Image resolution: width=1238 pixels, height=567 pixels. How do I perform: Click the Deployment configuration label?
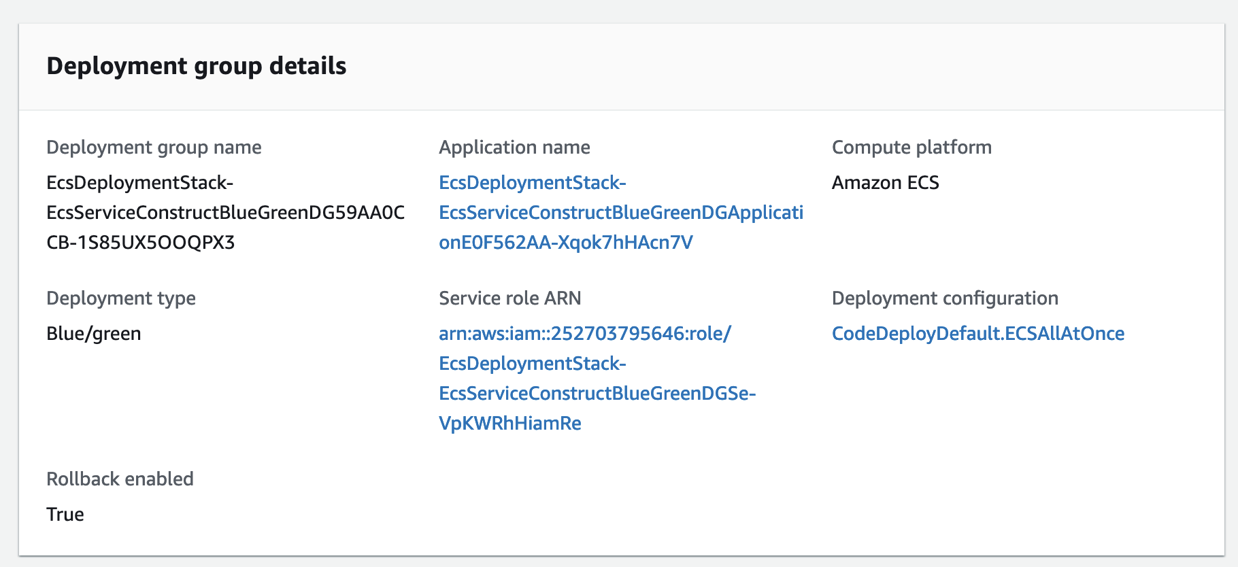944,298
